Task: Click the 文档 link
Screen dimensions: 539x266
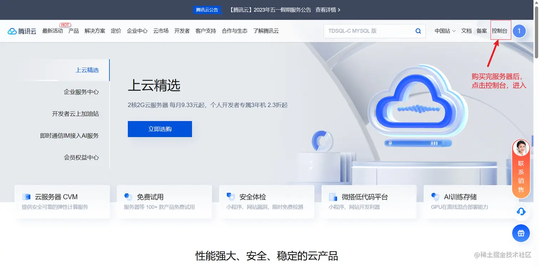Action: (466, 31)
